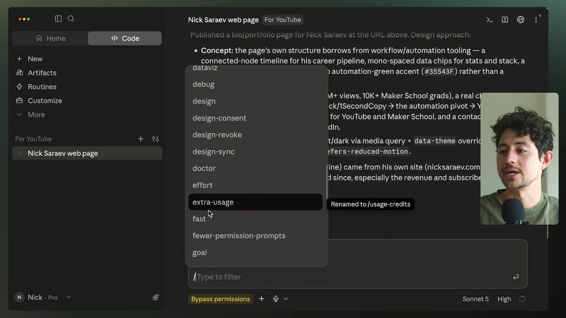
Task: Toggle the Bypass permissions mode
Action: (221, 299)
